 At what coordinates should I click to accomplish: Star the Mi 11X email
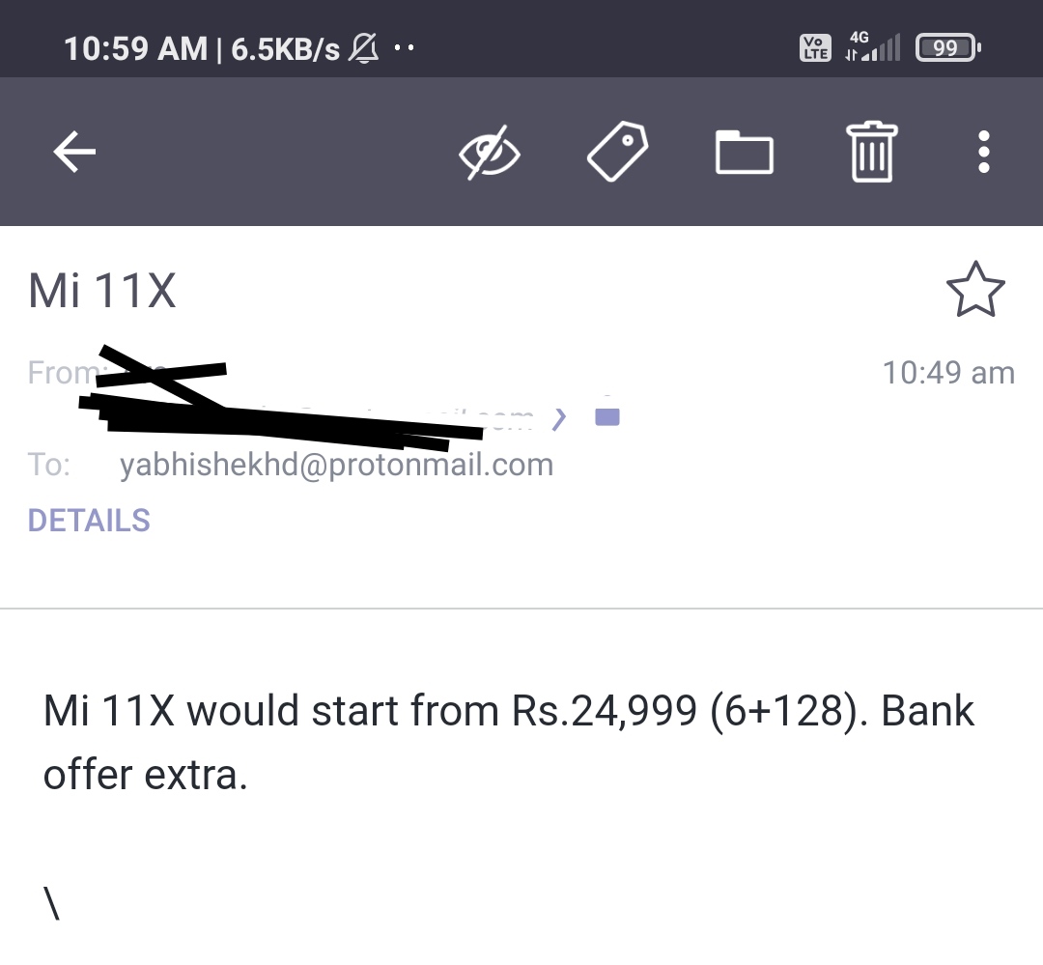(x=975, y=290)
